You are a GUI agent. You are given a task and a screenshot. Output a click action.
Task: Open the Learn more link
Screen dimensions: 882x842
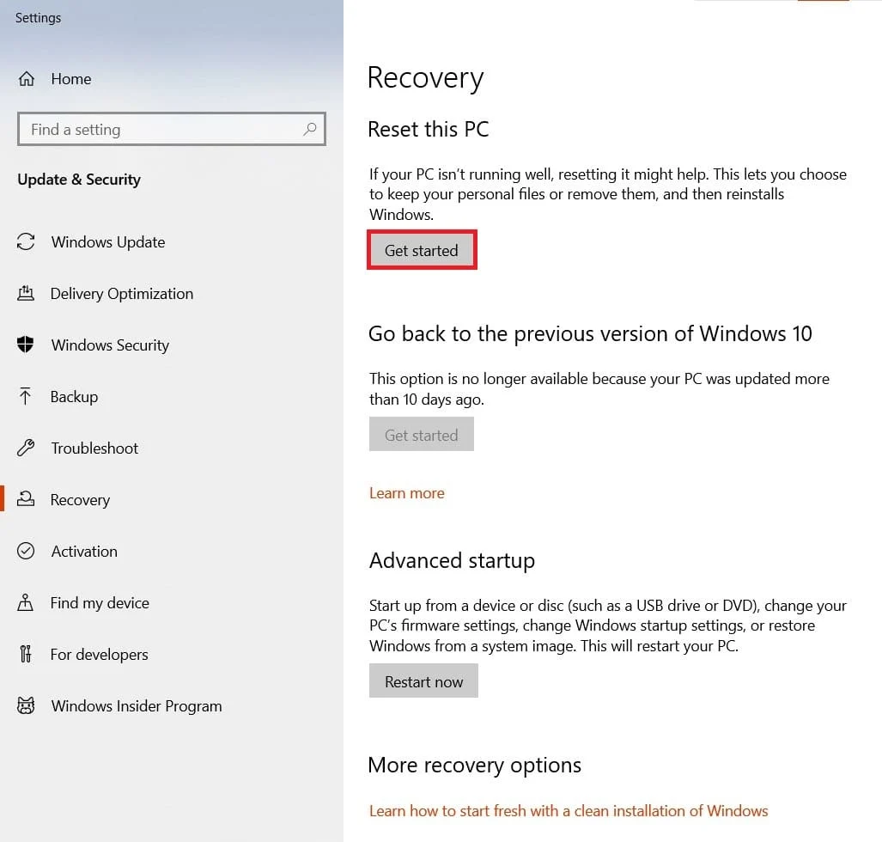tap(407, 493)
